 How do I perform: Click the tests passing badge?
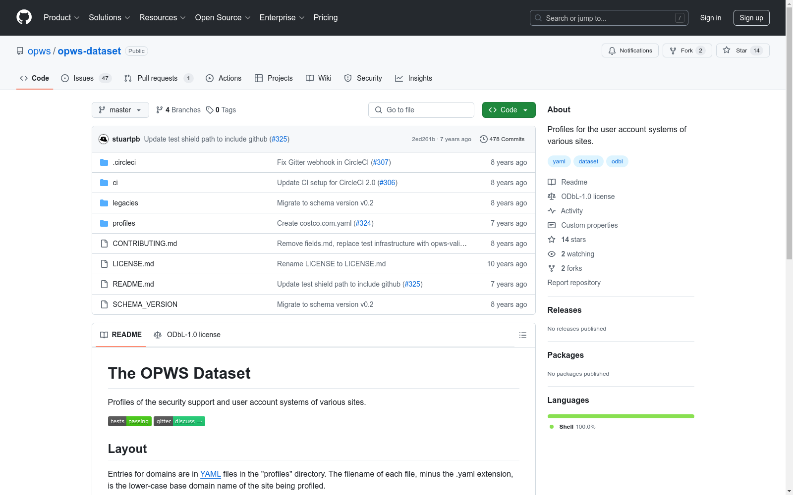click(x=130, y=421)
